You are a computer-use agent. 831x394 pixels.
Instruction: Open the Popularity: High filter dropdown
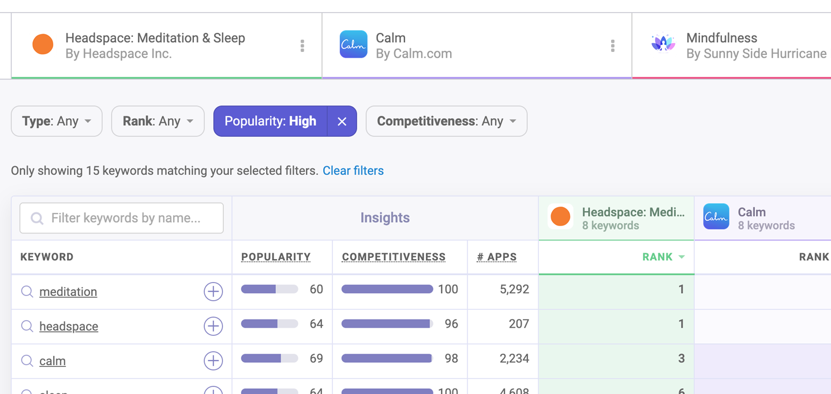point(271,121)
